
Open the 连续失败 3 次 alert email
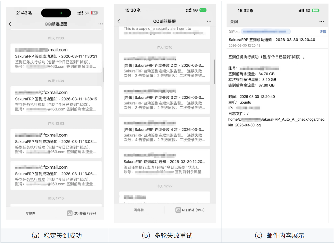(x=164, y=99)
